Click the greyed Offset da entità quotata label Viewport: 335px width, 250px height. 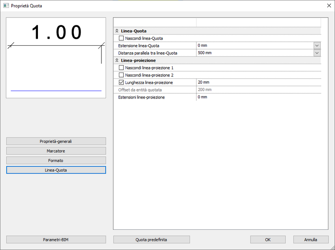click(140, 90)
